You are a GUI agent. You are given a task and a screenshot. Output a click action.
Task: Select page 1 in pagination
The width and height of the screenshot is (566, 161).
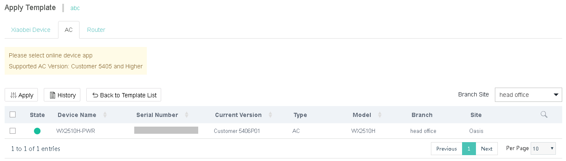pyautogui.click(x=469, y=148)
